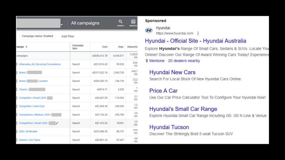Click the pencil edit icon on Competitors Small SUV
The width and height of the screenshot is (285, 160).
57,123
